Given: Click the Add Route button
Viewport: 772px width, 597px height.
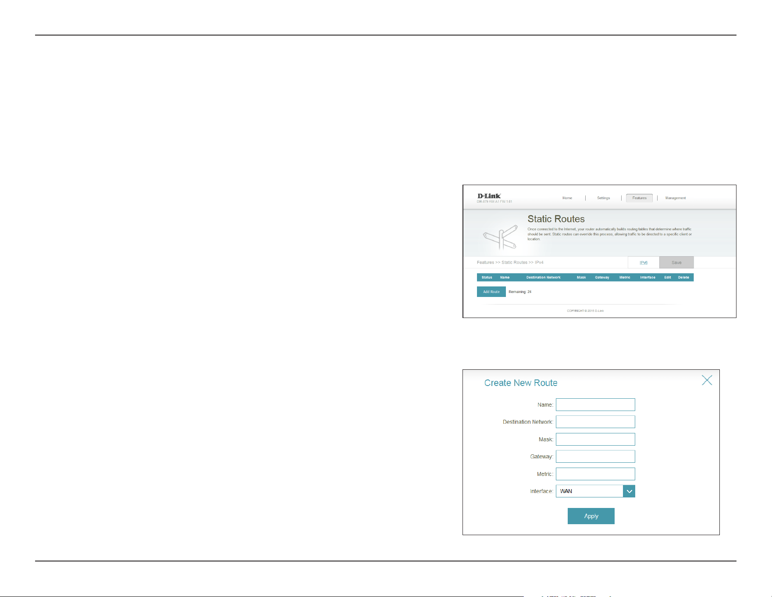Looking at the screenshot, I should coord(491,292).
